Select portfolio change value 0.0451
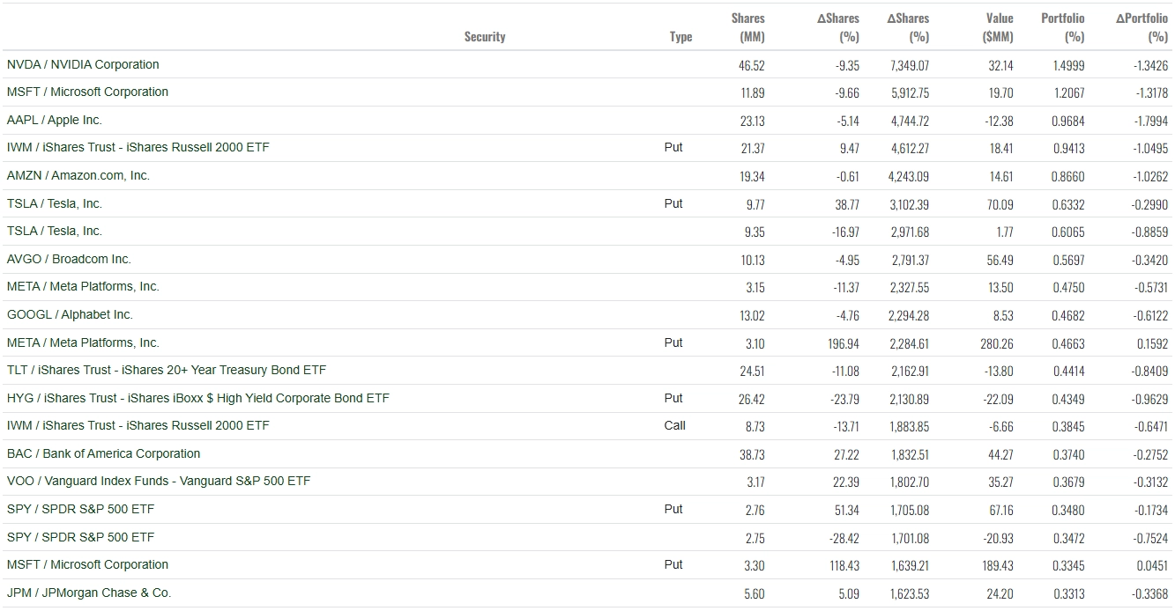 [x=1152, y=565]
